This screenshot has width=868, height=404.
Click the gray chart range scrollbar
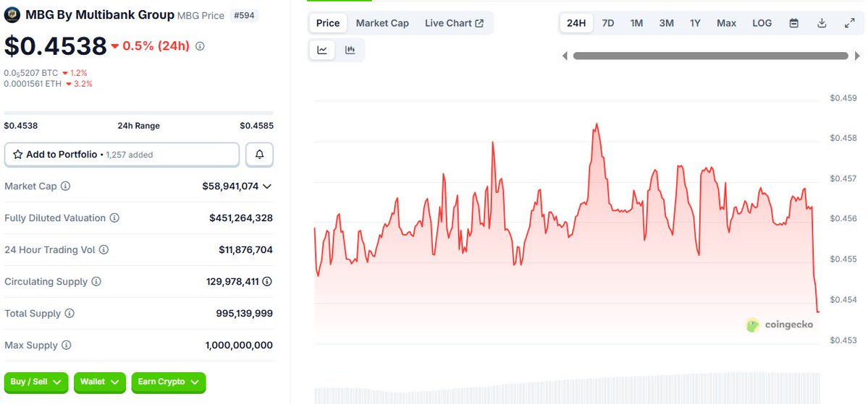(x=711, y=56)
